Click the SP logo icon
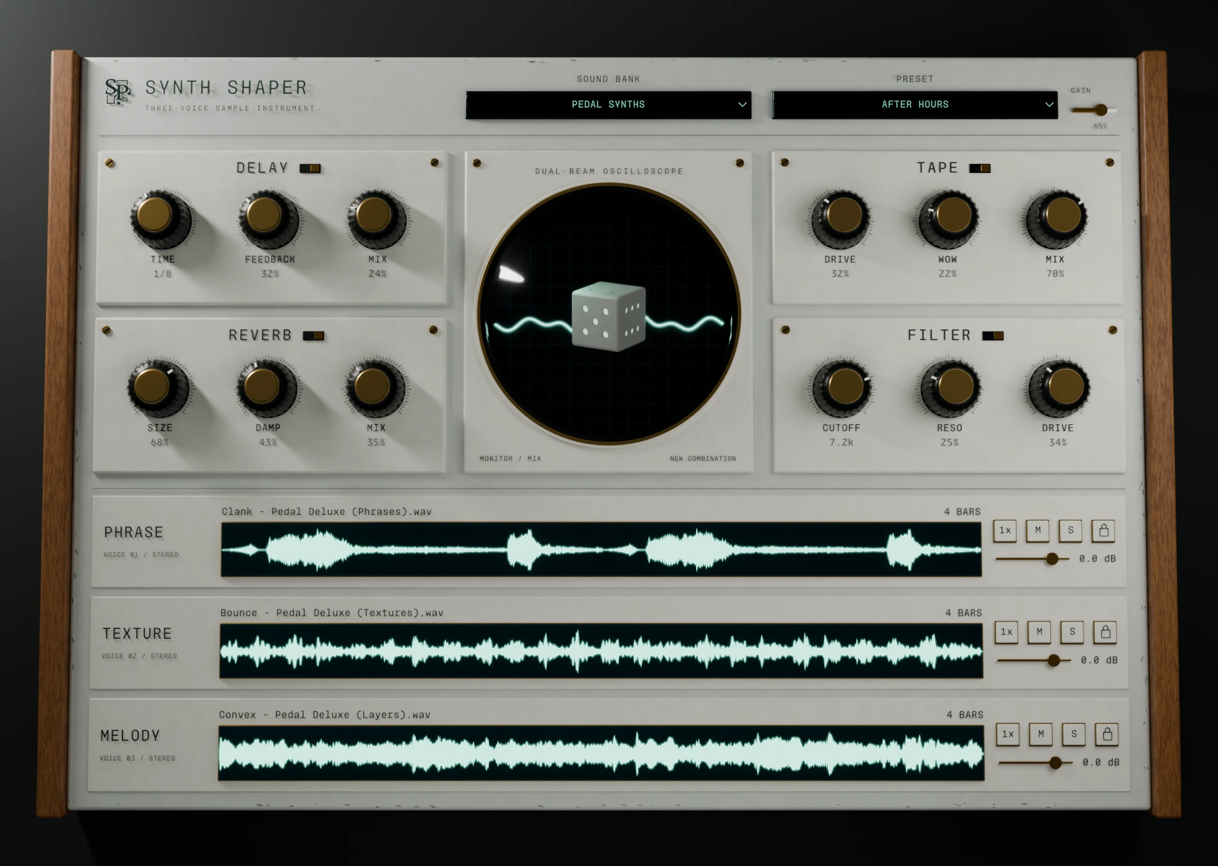Viewport: 1218px width, 866px height. coord(118,92)
